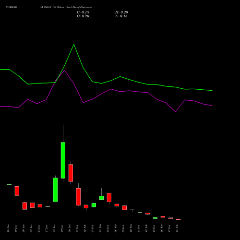240x240 pixels.
Task: Click the red candle for 01 Feb
Action: coord(78,197)
